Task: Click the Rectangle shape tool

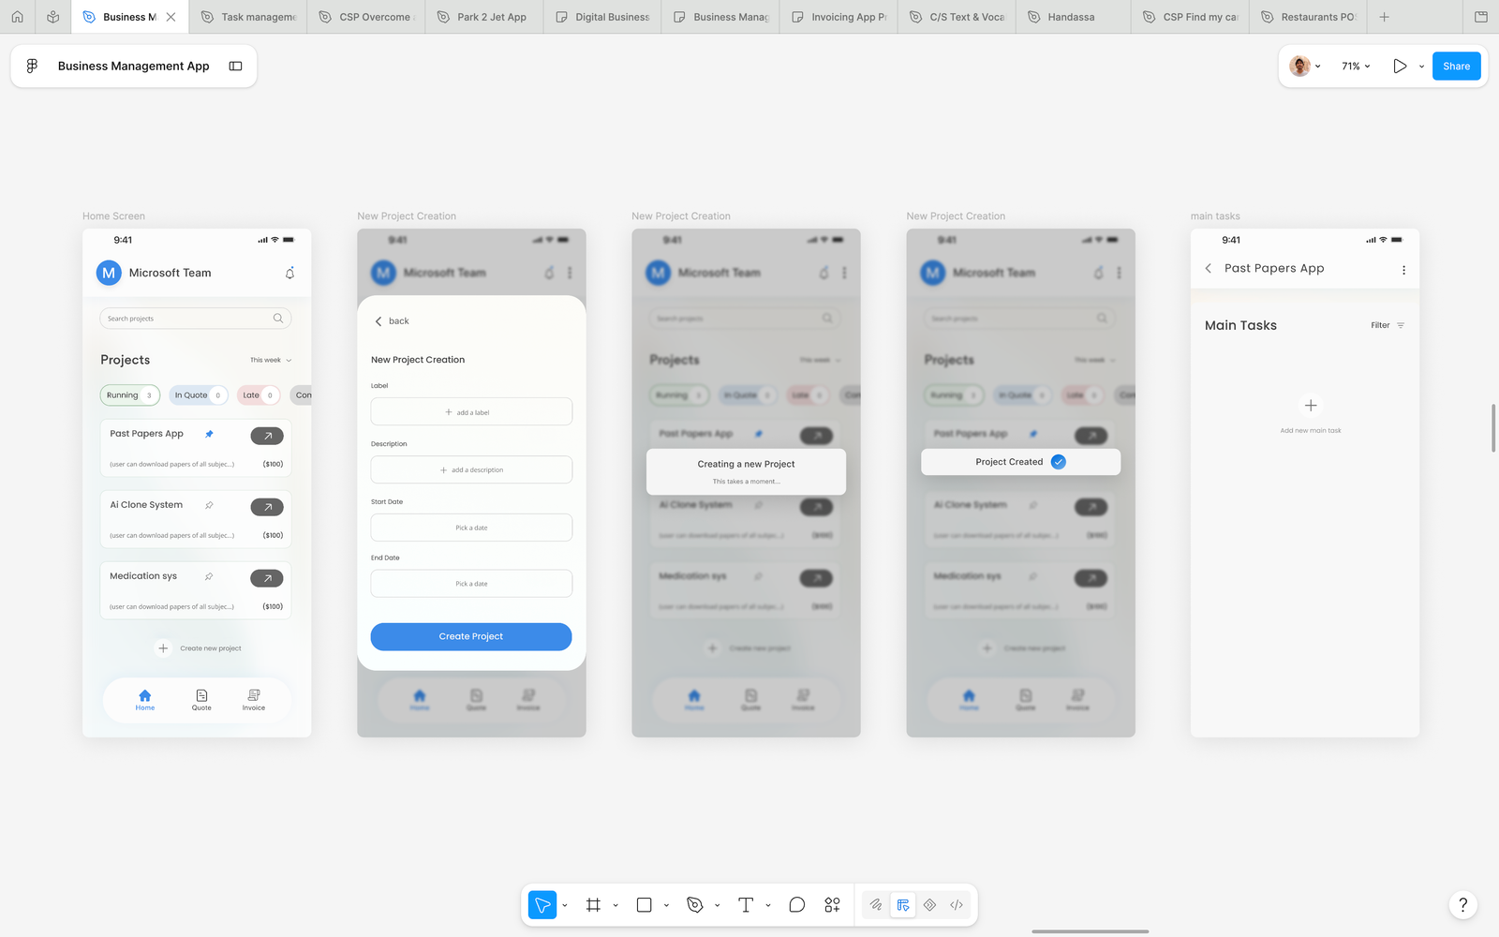Action: click(x=644, y=905)
